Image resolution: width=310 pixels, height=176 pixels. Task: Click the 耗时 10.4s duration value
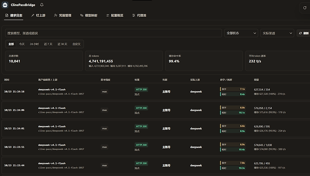[242, 150]
